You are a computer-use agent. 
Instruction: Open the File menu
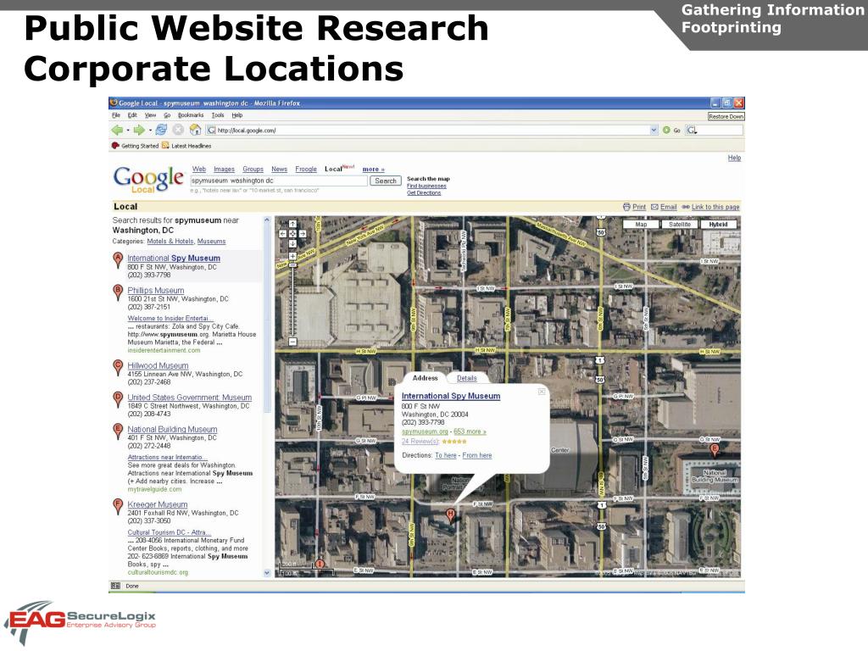(115, 115)
